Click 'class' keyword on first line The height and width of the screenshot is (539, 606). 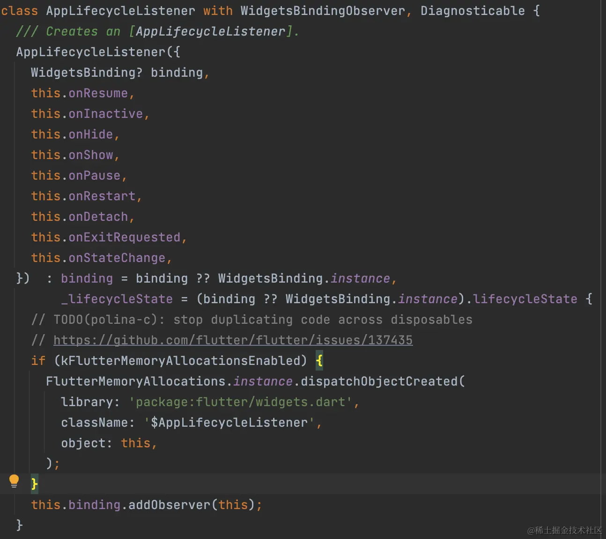(20, 11)
